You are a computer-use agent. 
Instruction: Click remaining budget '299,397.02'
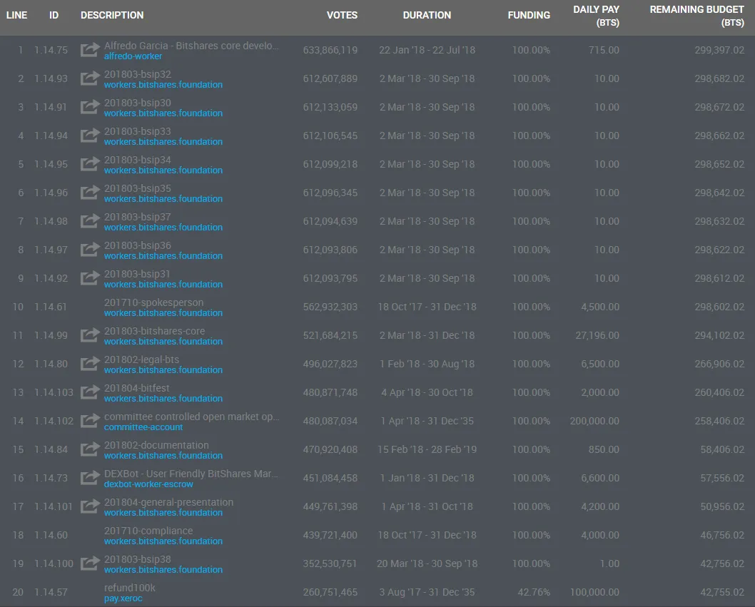(x=719, y=50)
